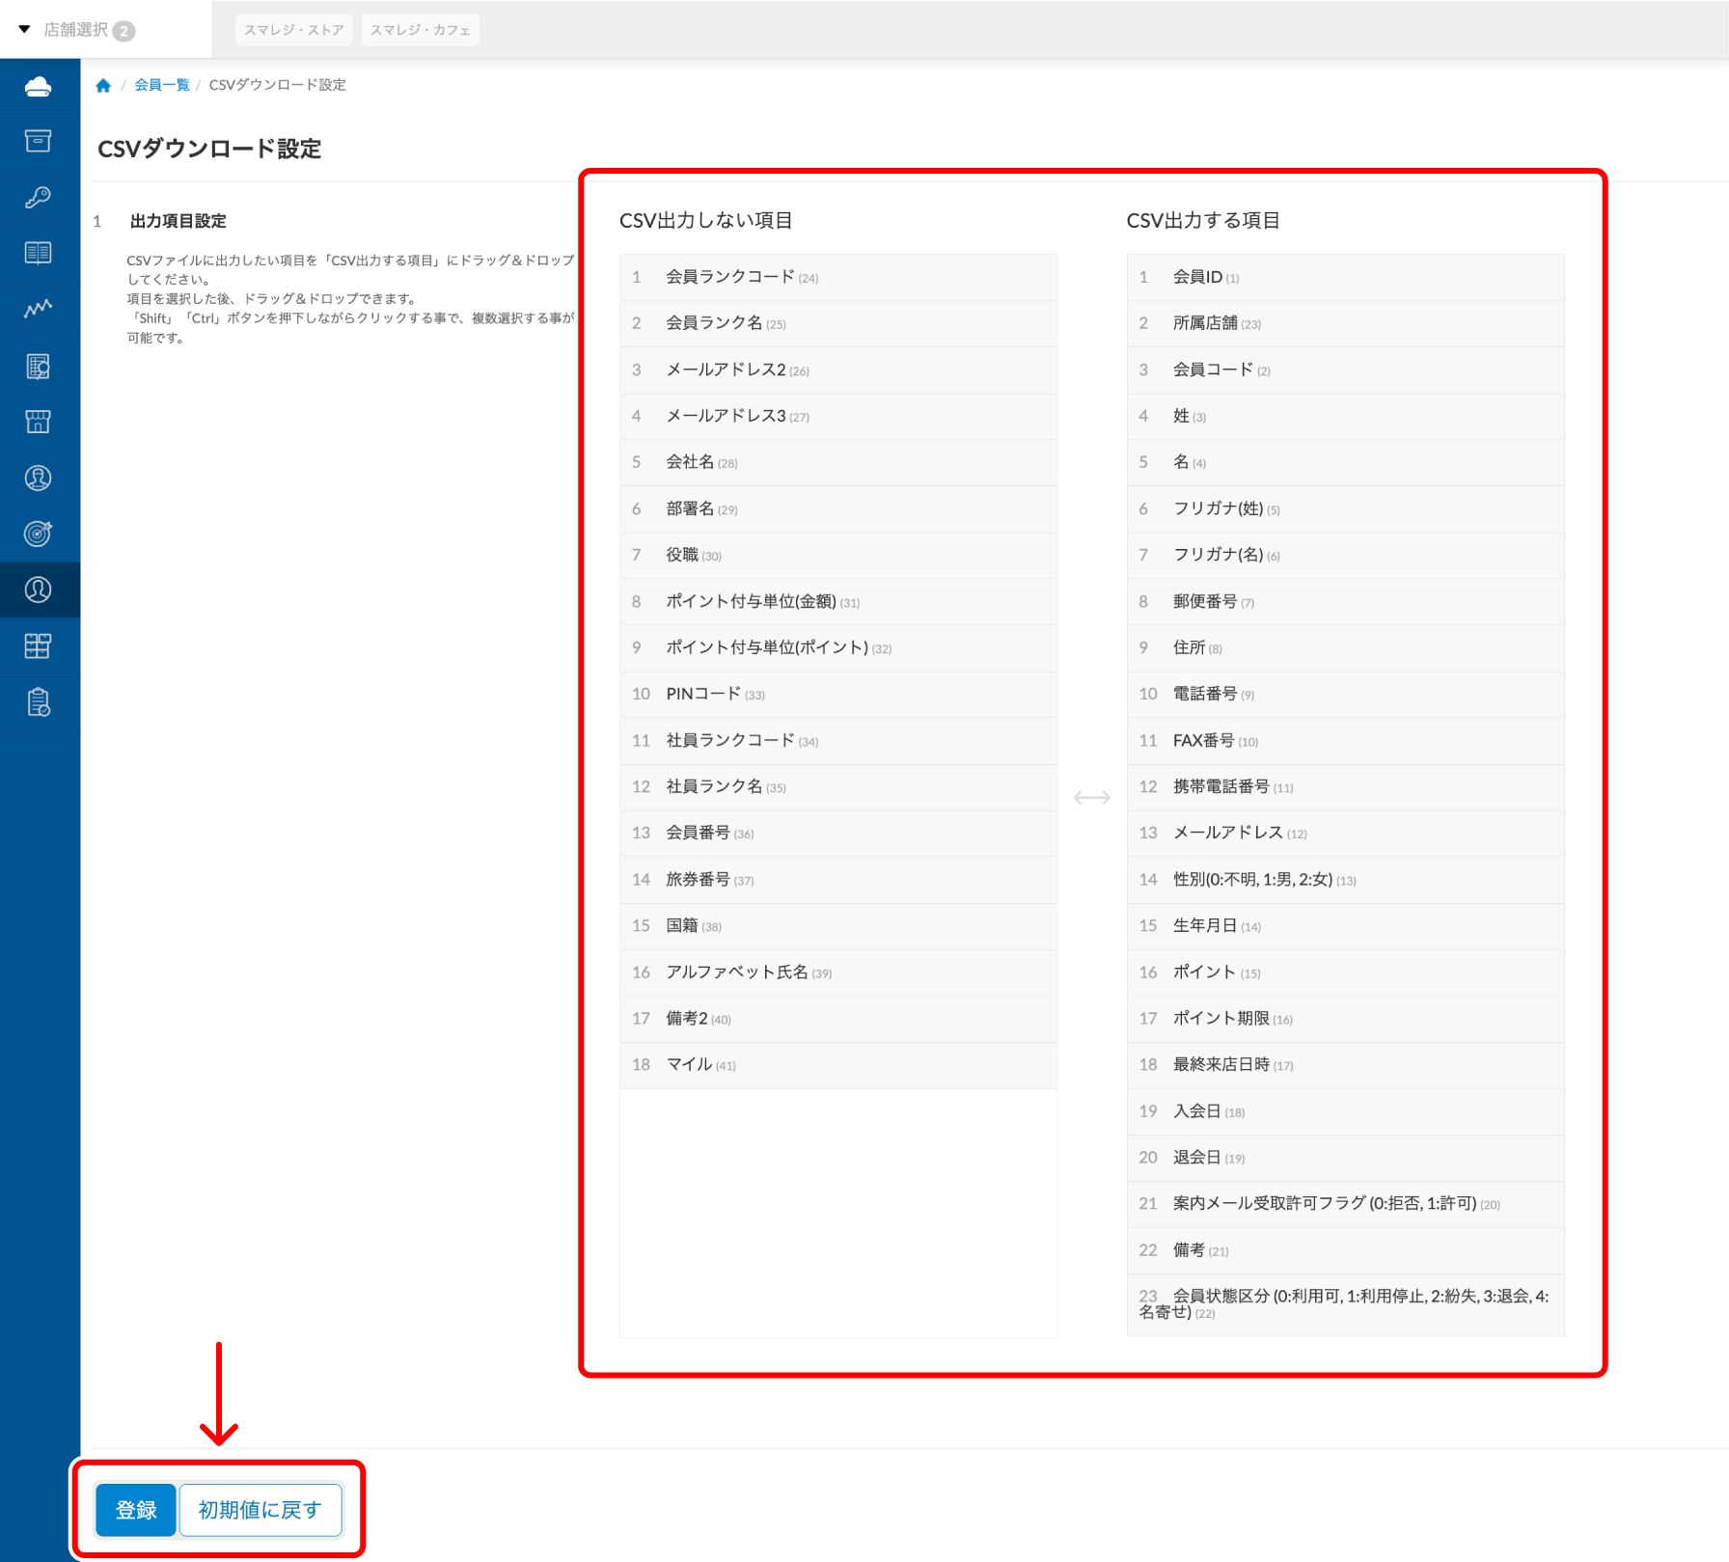
Task: Click the cloud logo sidebar icon
Action: (39, 87)
